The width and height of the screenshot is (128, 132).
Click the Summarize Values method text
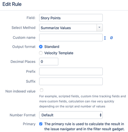[x=56, y=28]
